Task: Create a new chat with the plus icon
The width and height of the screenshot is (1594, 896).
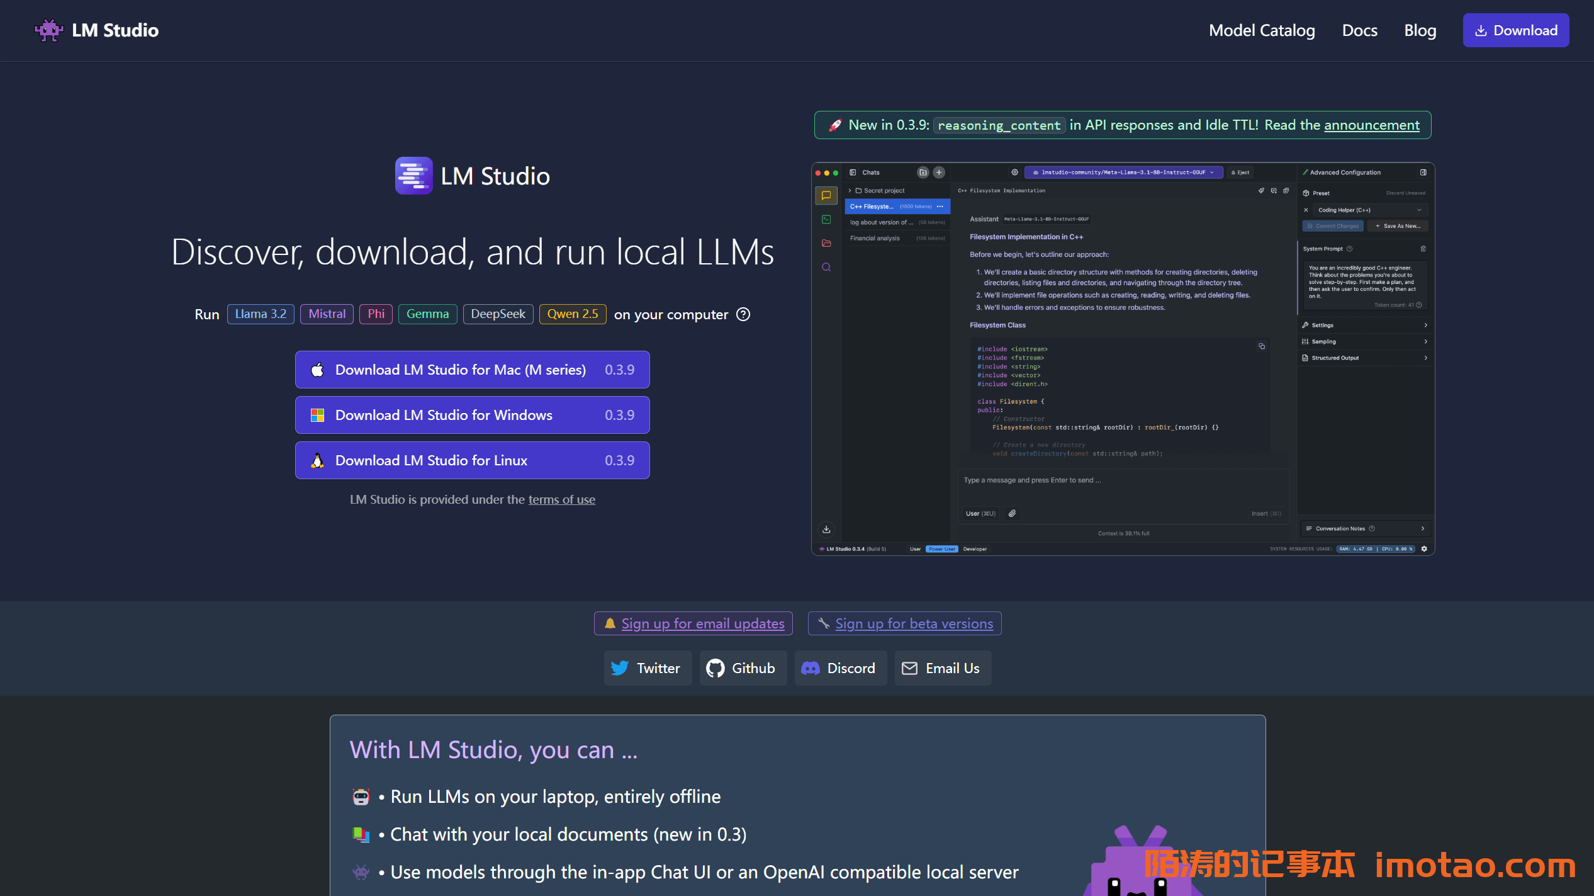Action: pyautogui.click(x=938, y=172)
